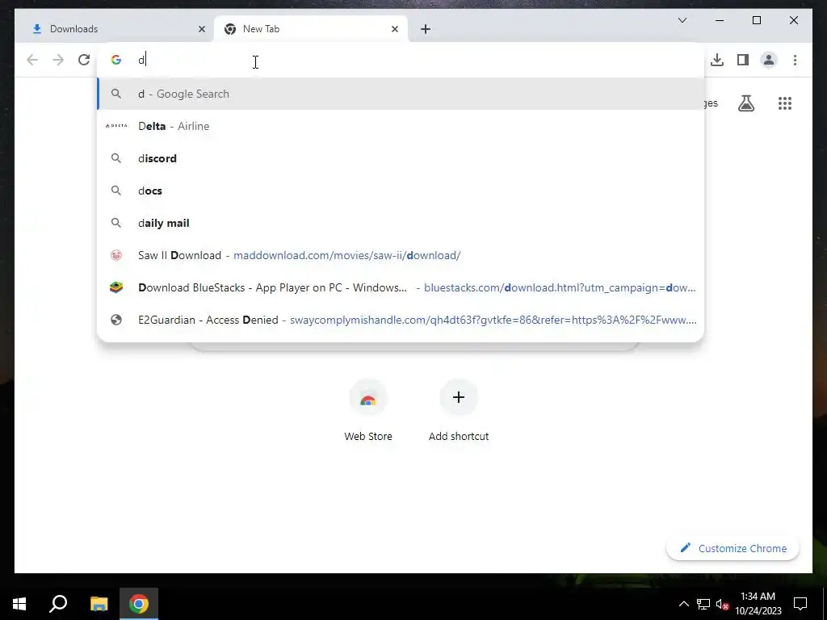This screenshot has width=827, height=620.
Task: Open the notification center icon
Action: click(x=800, y=604)
